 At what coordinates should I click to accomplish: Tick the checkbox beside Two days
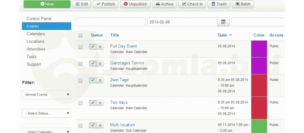pos(80,103)
